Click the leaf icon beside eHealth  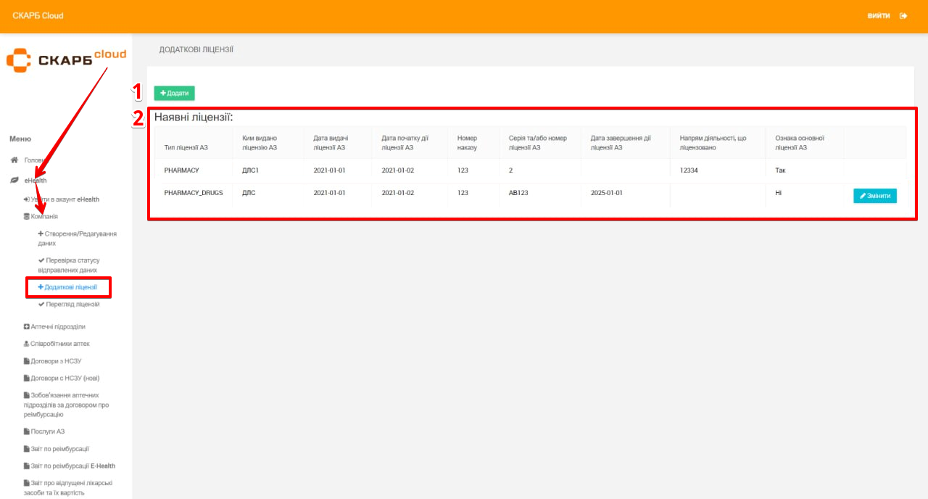[x=14, y=180]
